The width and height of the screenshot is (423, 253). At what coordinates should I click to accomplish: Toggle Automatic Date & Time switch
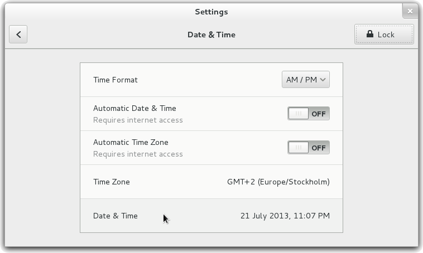(x=309, y=114)
